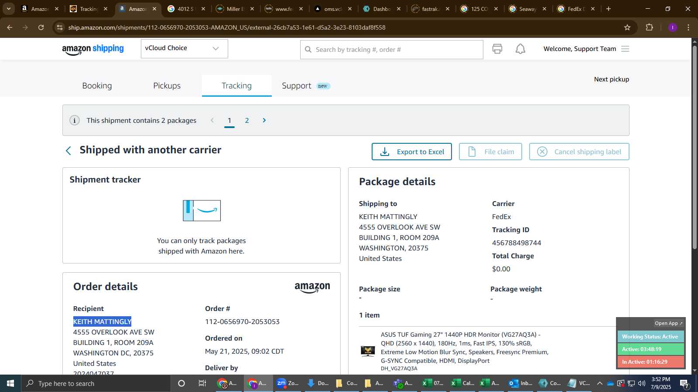Show hidden system tray icons
The image size is (698, 392).
(599, 383)
